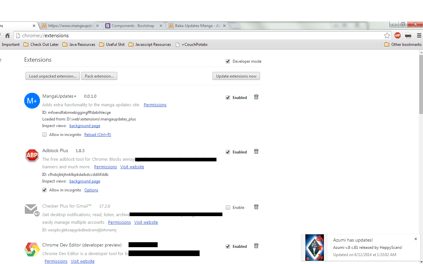Check Enable for Checker Plus for Gmail
Screen dimensions: 423x264
pyautogui.click(x=228, y=208)
